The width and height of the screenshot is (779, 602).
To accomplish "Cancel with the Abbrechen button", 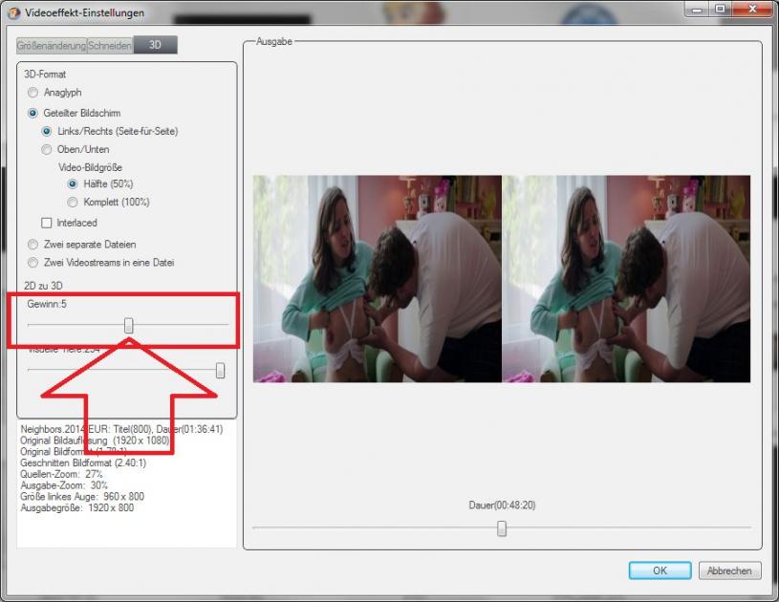I will pos(729,570).
